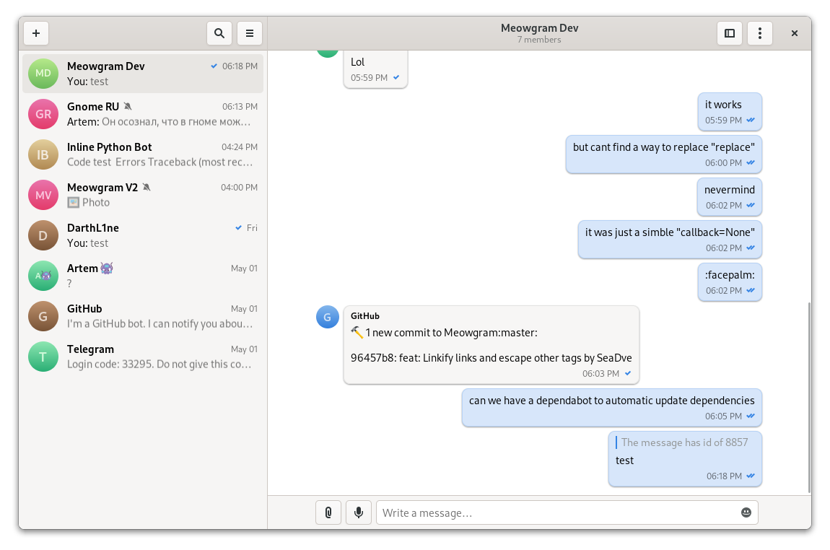Select the Artem chat avatar
Viewport: 830px width, 550px height.
43,276
